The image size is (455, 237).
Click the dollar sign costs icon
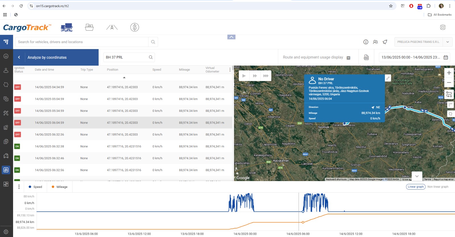point(135,27)
